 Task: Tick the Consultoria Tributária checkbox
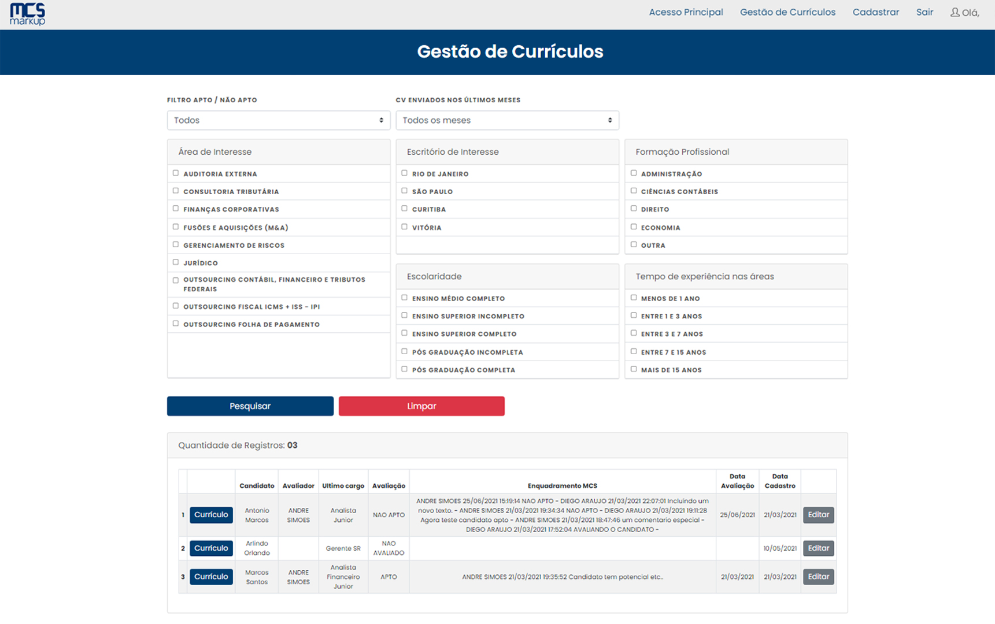point(176,191)
